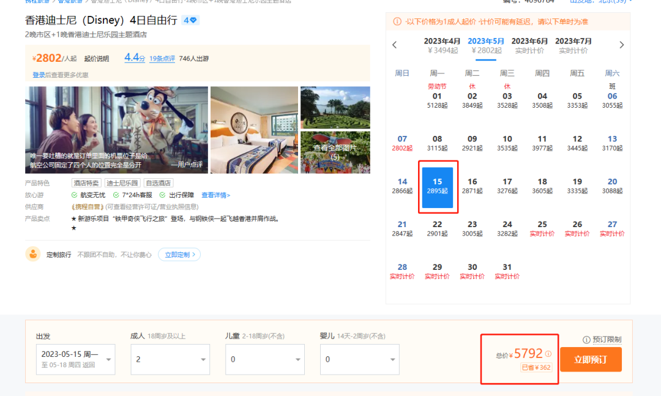Click the calendar price notice info icon
Screen dimensions: 661x396
tap(398, 22)
